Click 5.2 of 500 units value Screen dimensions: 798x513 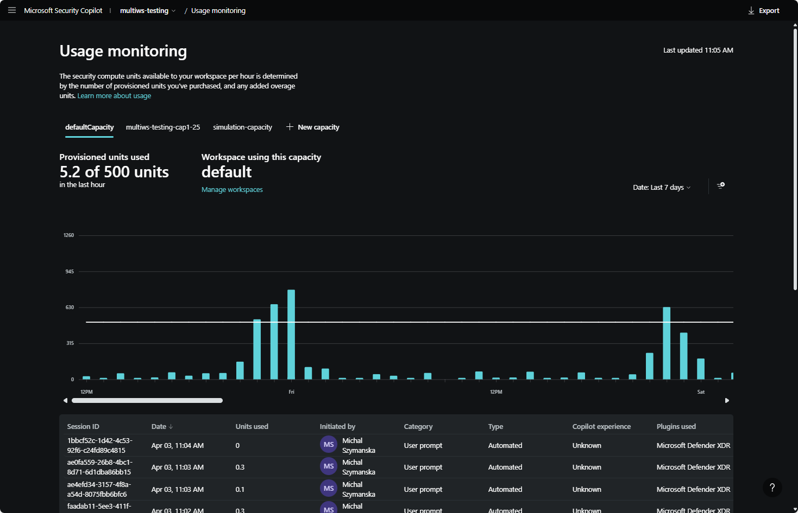coord(114,172)
